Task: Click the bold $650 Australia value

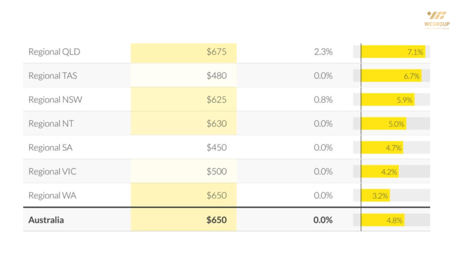Action: tap(216, 220)
